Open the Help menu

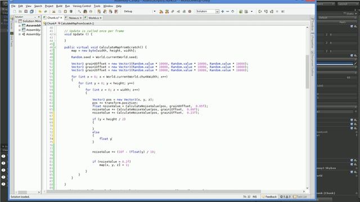(x=119, y=6)
